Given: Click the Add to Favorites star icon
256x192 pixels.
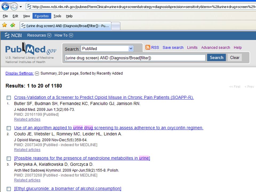Looking at the screenshot, I should point(13,25).
